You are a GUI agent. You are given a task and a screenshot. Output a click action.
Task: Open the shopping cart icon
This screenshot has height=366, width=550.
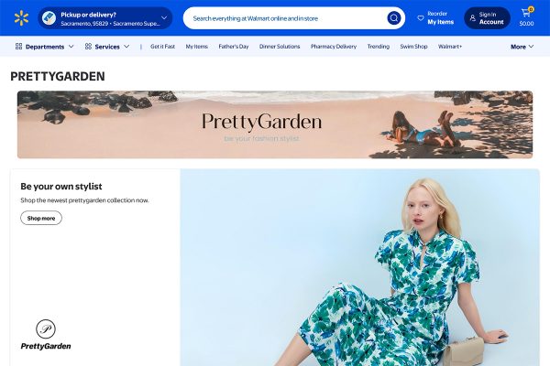(x=526, y=14)
